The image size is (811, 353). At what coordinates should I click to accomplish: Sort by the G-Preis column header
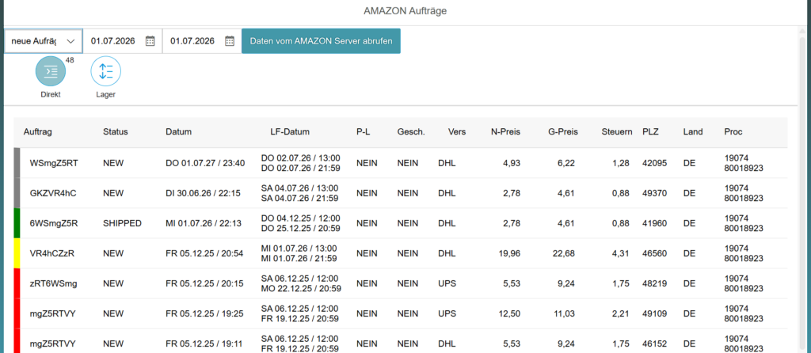tap(563, 132)
